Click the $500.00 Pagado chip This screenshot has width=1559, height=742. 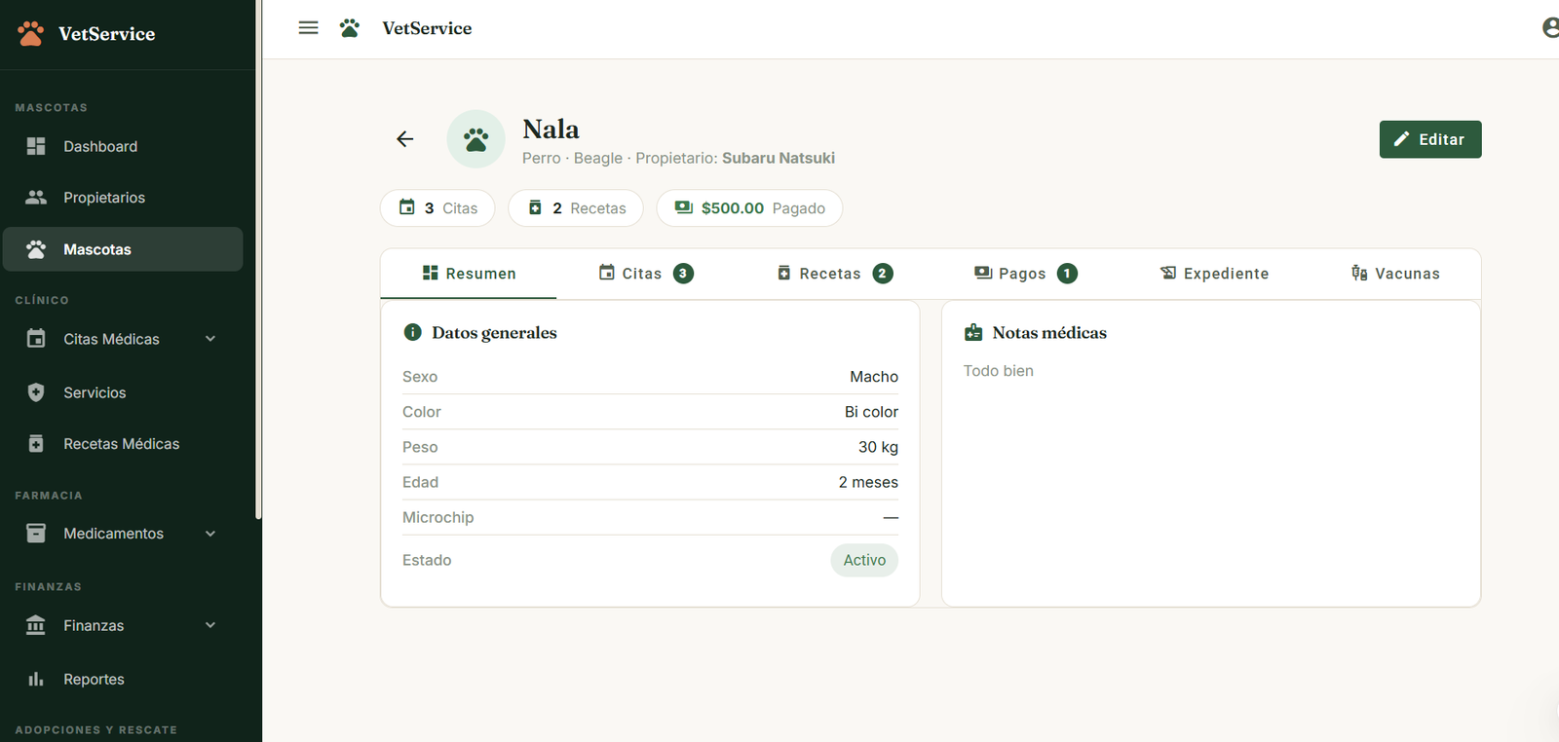tap(749, 208)
